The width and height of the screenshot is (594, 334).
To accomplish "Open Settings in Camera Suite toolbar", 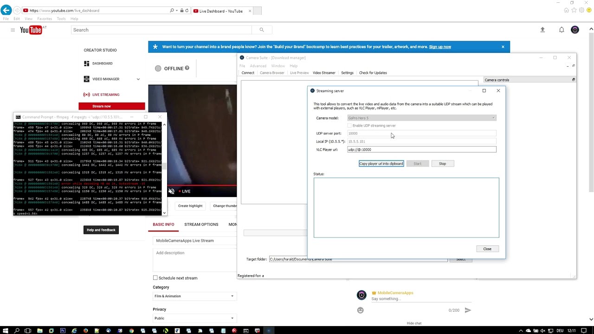I will [347, 73].
